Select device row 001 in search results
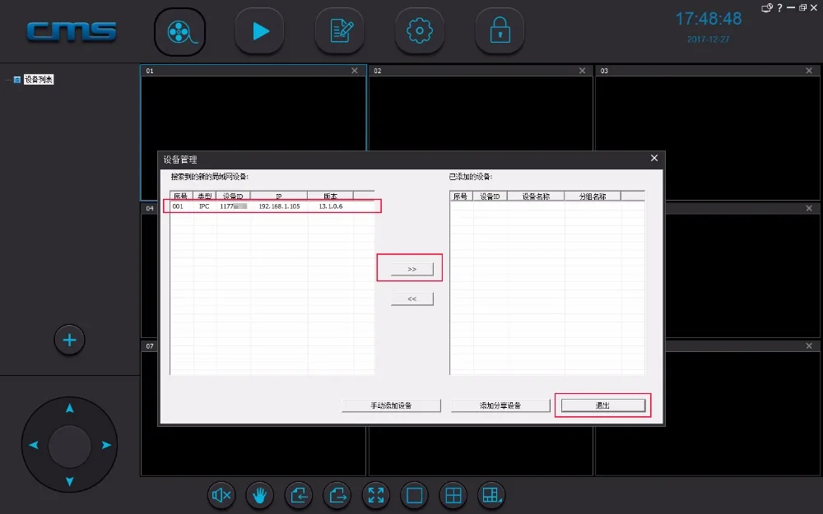 [272, 206]
